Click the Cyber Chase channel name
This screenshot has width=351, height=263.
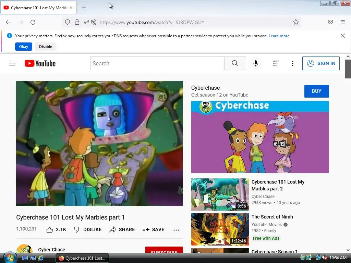tap(51, 250)
